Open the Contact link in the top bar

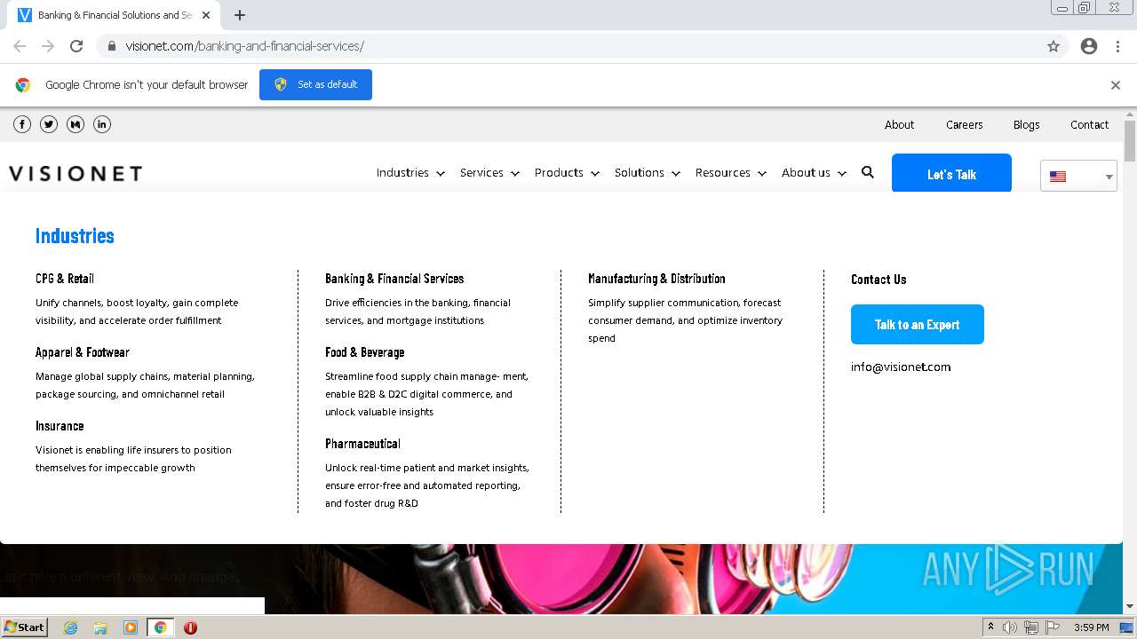[1089, 125]
